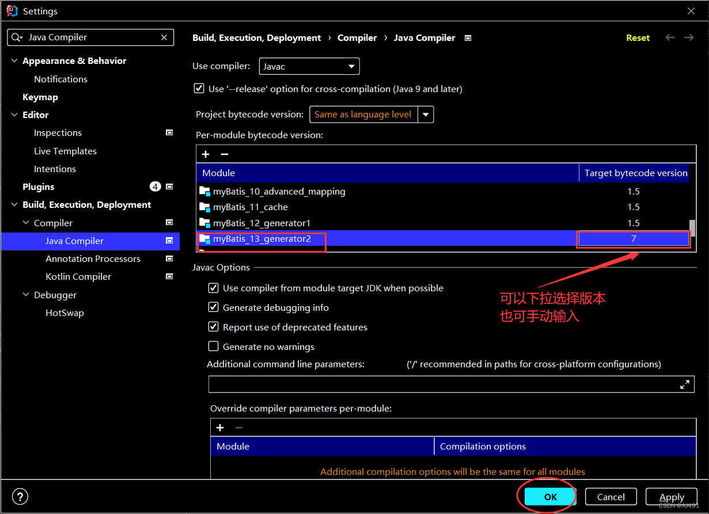Click folder icon of myBatis_12_generator1

(205, 223)
